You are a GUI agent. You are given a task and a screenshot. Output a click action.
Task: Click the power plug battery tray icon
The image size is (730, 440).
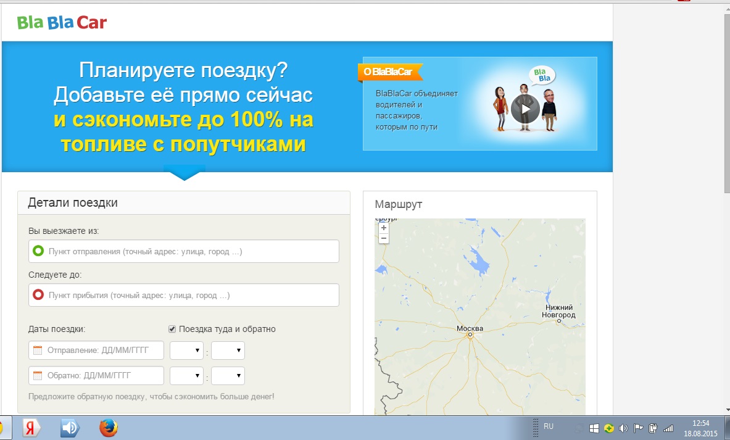coord(653,428)
